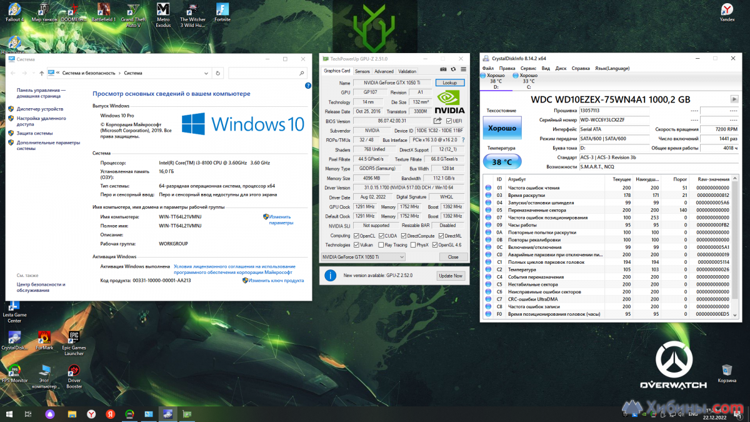Open Task View on the taskbar
The width and height of the screenshot is (750, 422).
28,414
